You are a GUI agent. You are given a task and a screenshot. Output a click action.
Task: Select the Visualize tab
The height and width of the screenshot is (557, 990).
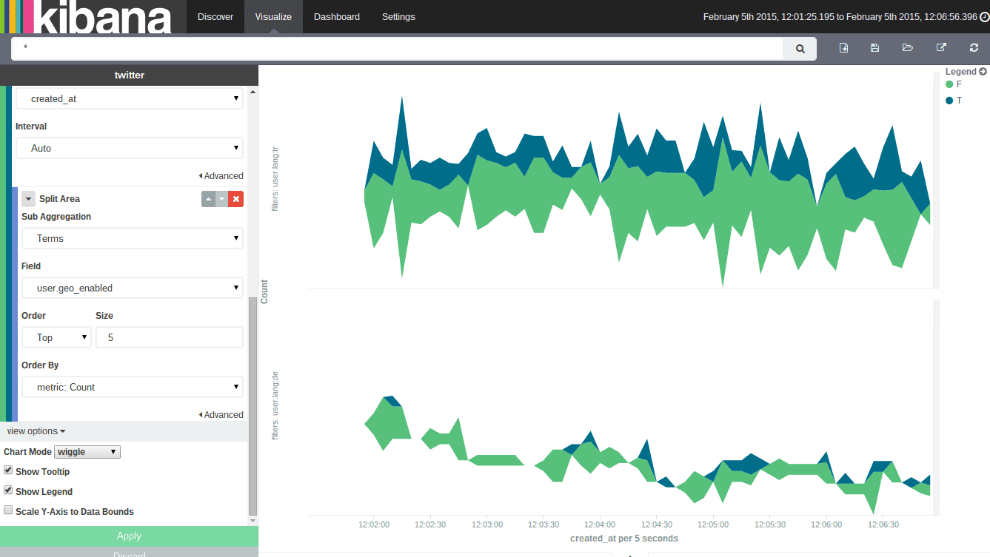(273, 17)
